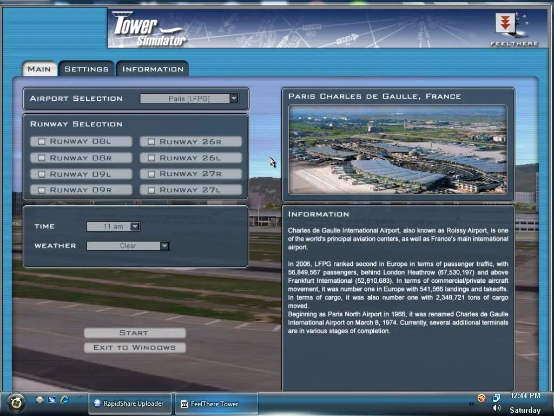The height and width of the screenshot is (416, 554).
Task: Click the Weather label
Action: coord(55,246)
